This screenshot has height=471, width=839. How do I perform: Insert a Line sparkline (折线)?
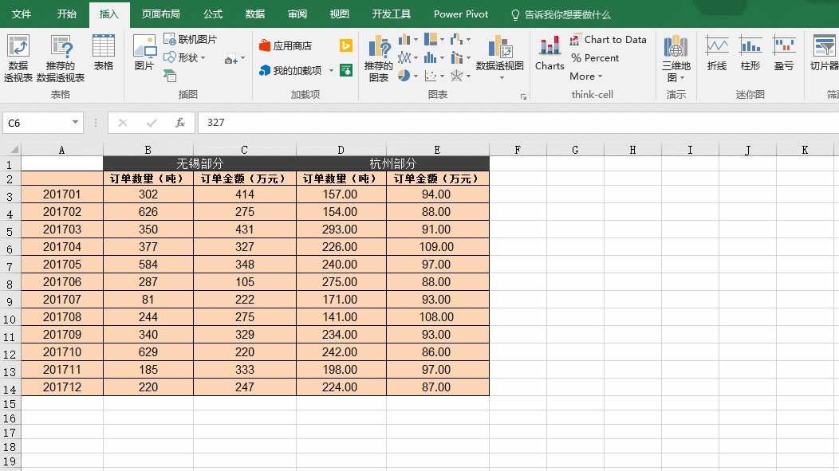coord(717,53)
